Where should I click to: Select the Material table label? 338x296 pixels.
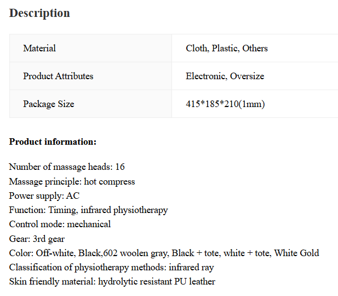(39, 48)
